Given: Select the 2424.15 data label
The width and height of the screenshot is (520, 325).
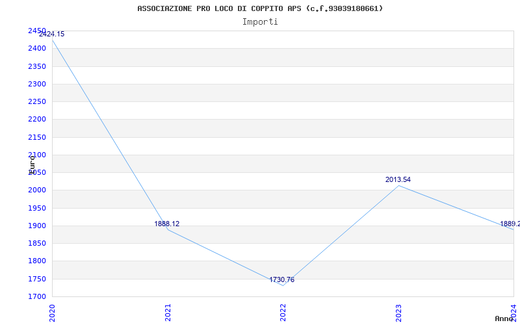Looking at the screenshot, I should [x=52, y=34].
